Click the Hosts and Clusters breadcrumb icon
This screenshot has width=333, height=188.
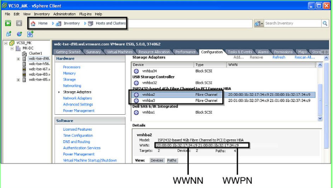91,24
